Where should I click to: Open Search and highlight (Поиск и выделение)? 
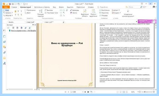point(93,13)
